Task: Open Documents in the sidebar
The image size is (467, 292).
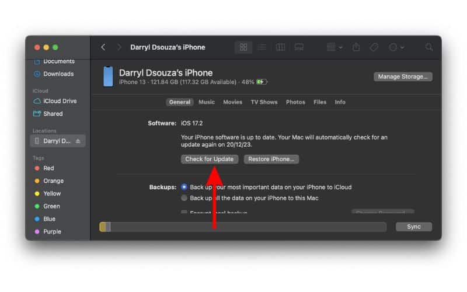Action: click(x=54, y=61)
